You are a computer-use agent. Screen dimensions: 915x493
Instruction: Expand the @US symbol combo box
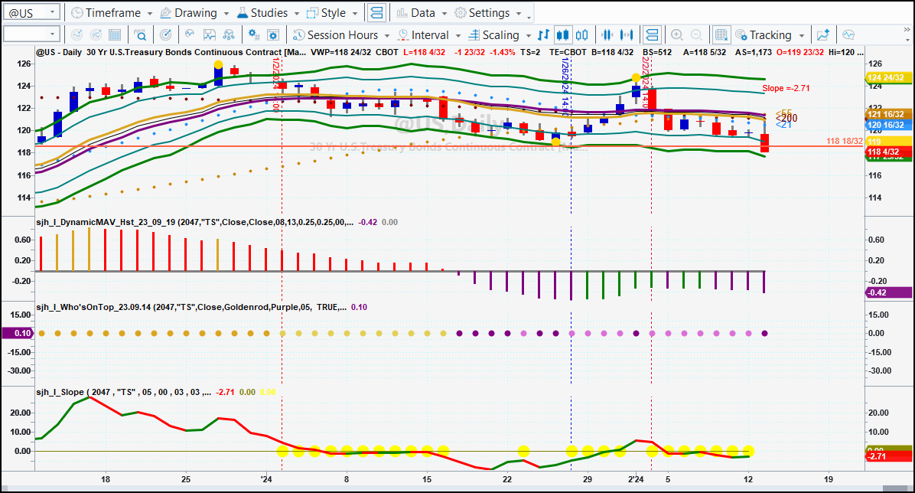click(x=52, y=11)
